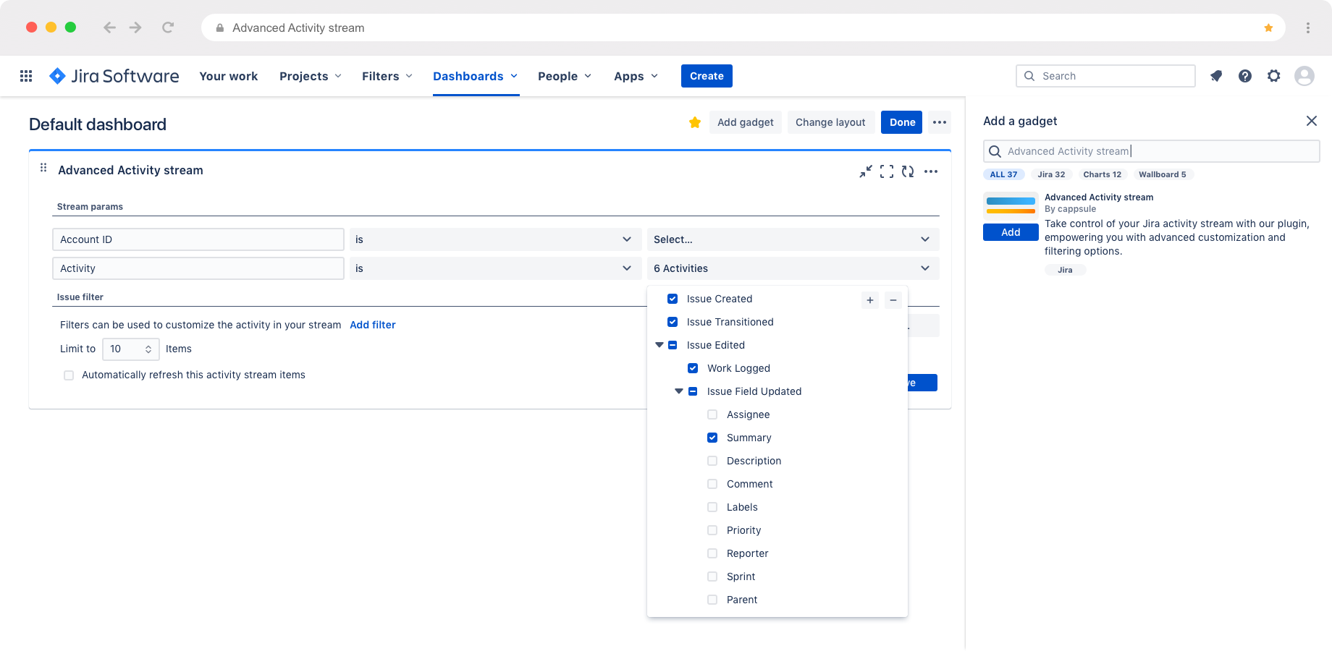This screenshot has width=1332, height=651.
Task: Click the Create button
Action: pos(707,76)
